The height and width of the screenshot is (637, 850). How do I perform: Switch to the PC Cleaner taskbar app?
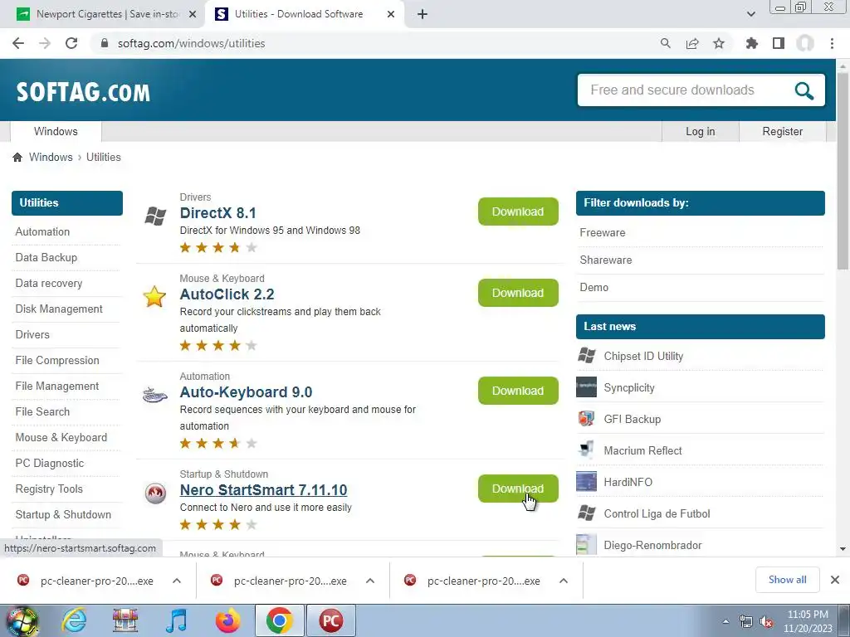point(330,620)
